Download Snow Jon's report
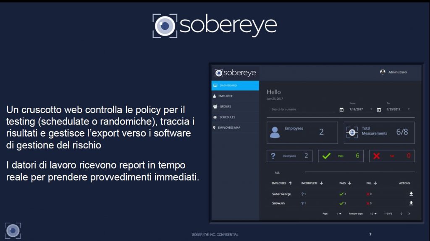430x241 pixels. coord(411,203)
